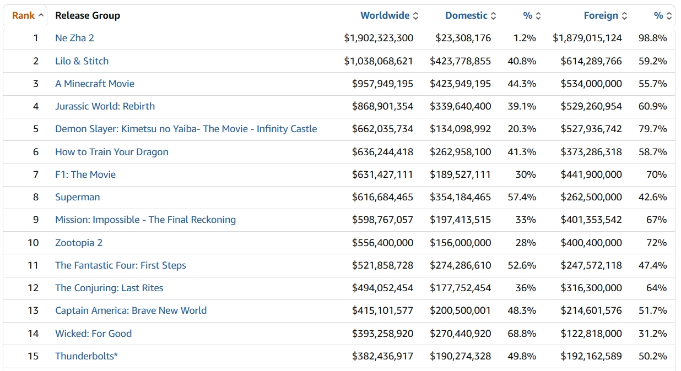Click the Release Group column header
The image size is (681, 371).
point(88,15)
